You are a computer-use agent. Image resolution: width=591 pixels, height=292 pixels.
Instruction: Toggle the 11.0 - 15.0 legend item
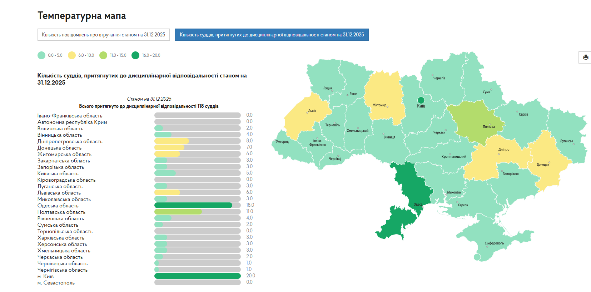(x=113, y=55)
